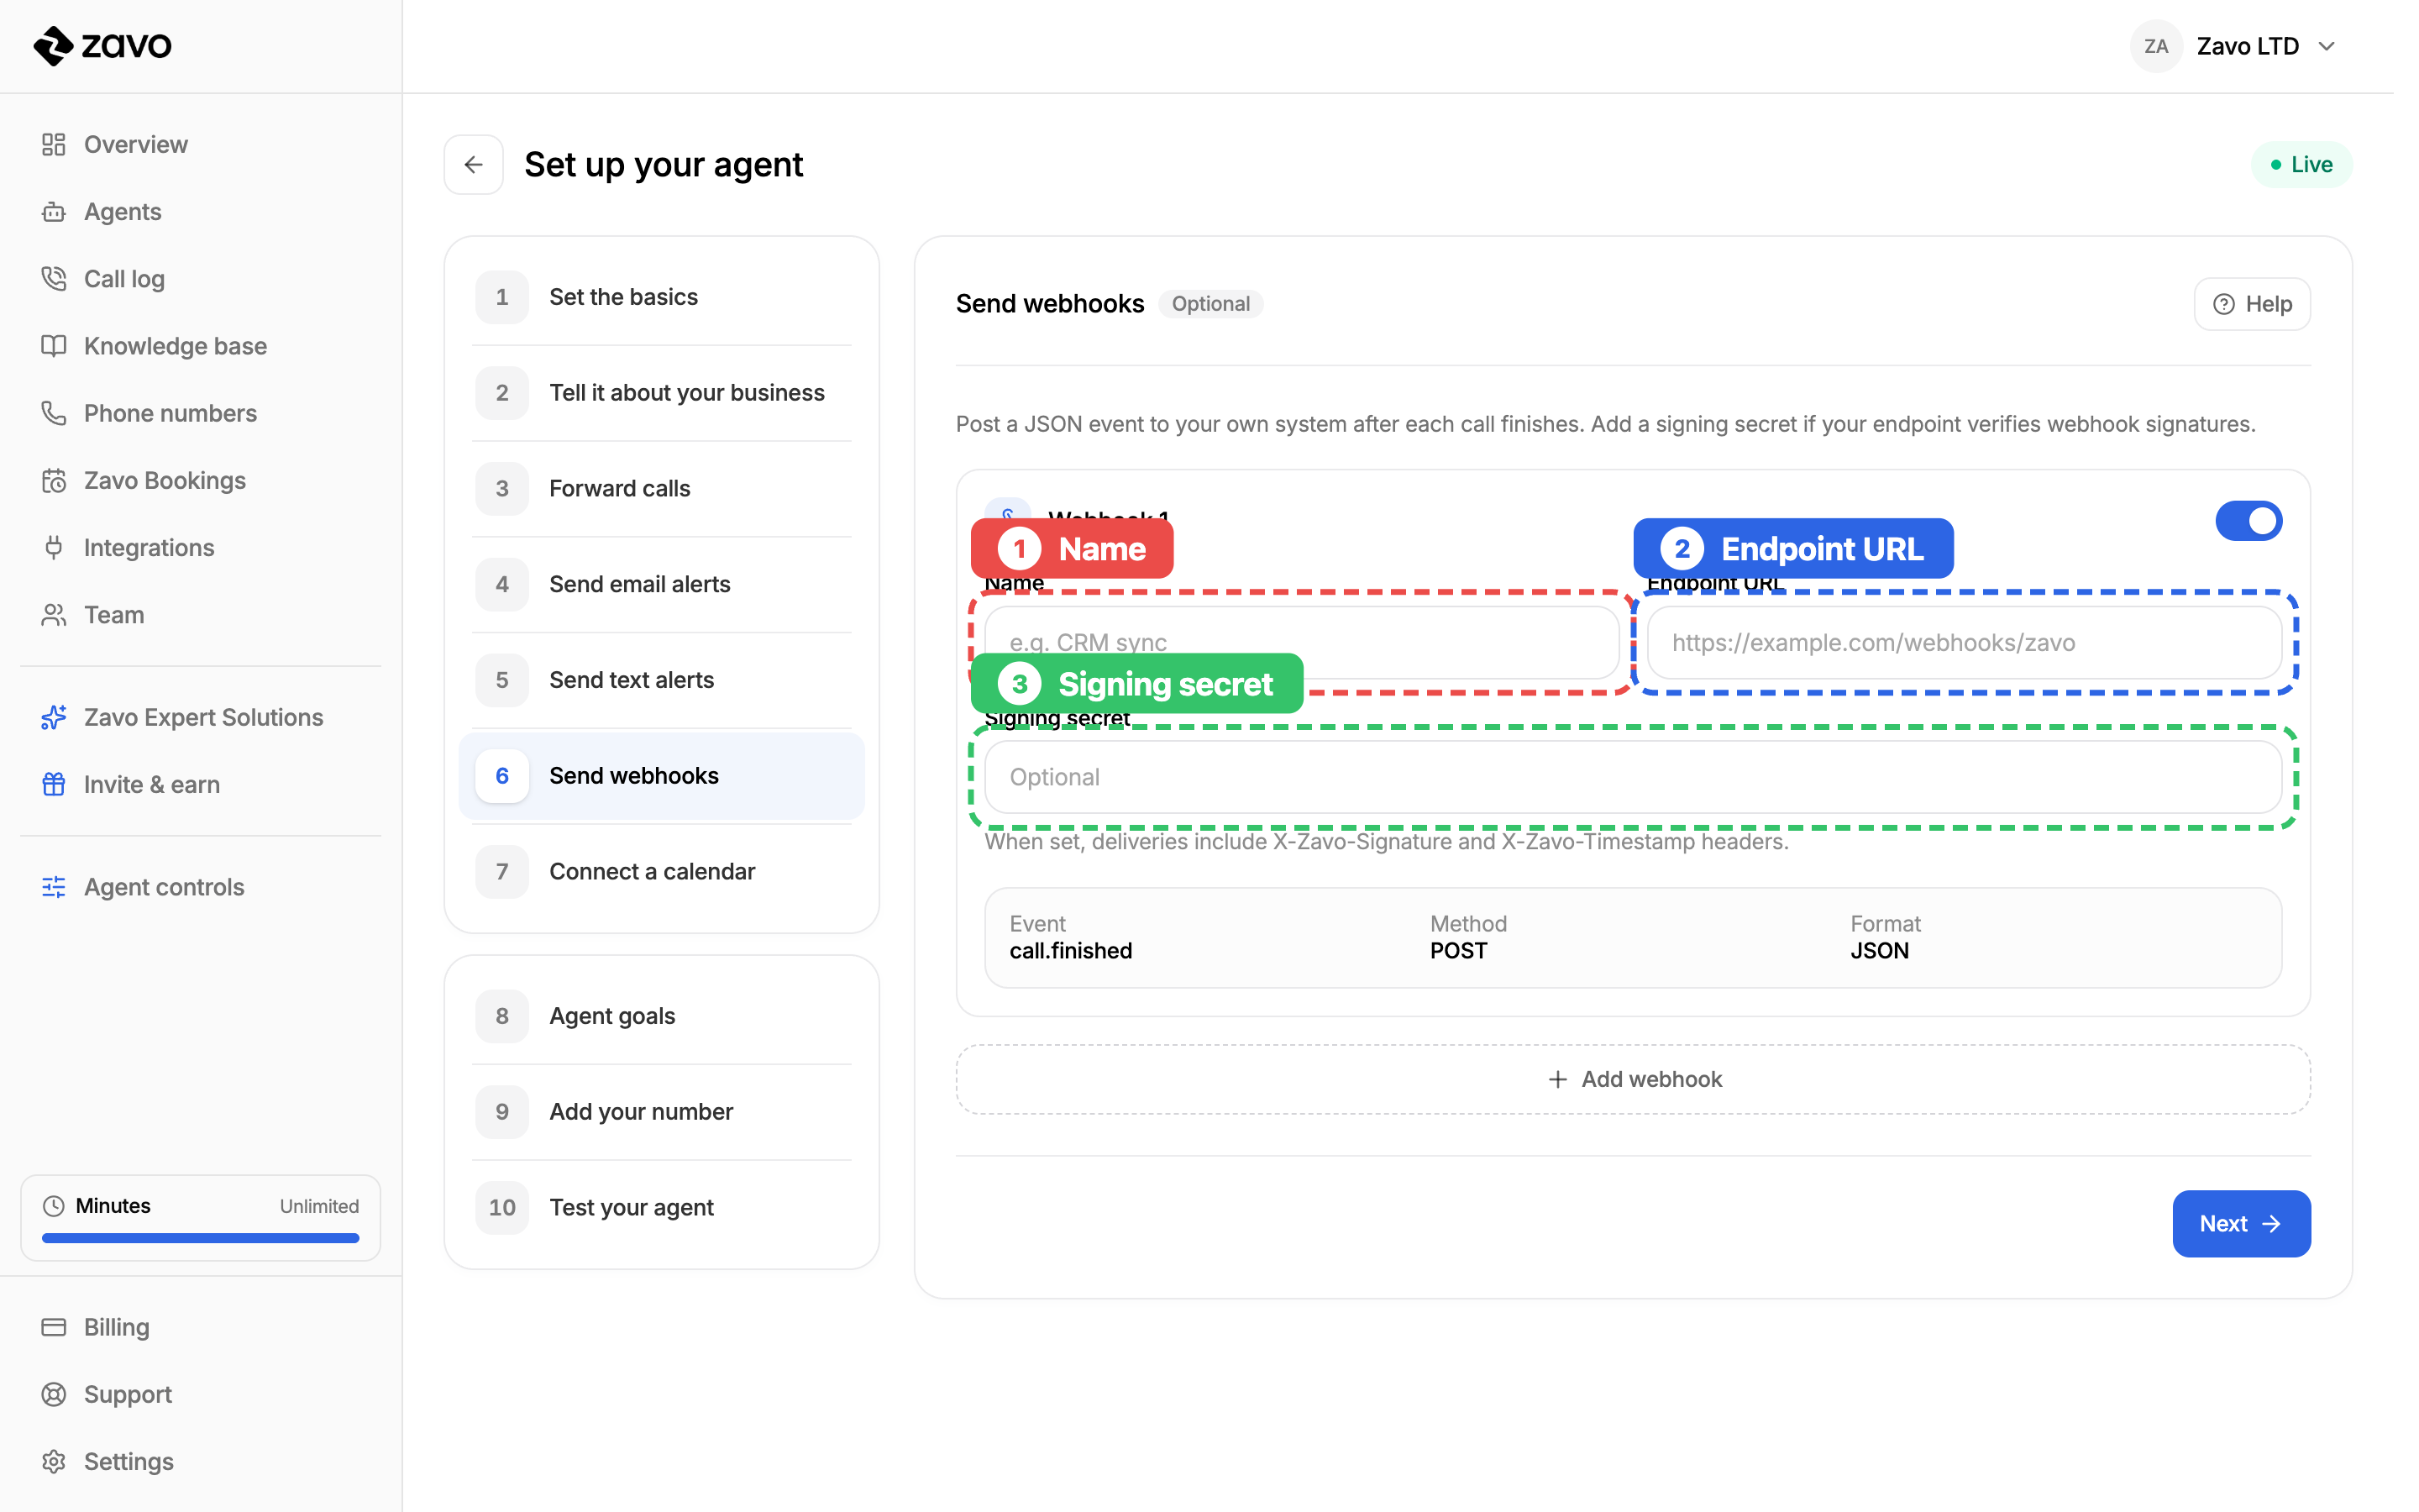2419x1512 pixels.
Task: Click the POST method value
Action: click(1458, 951)
